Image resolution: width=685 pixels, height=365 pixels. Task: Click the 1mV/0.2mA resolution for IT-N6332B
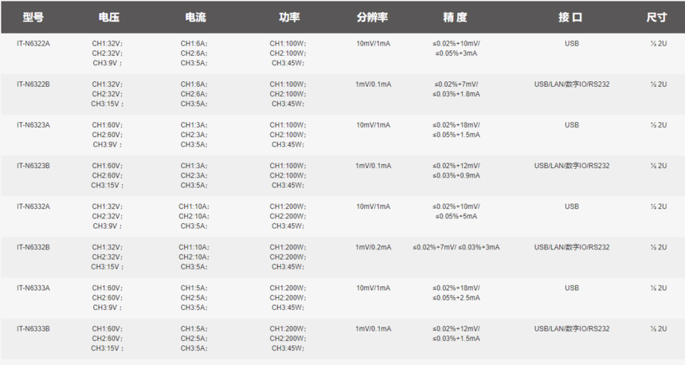click(373, 247)
